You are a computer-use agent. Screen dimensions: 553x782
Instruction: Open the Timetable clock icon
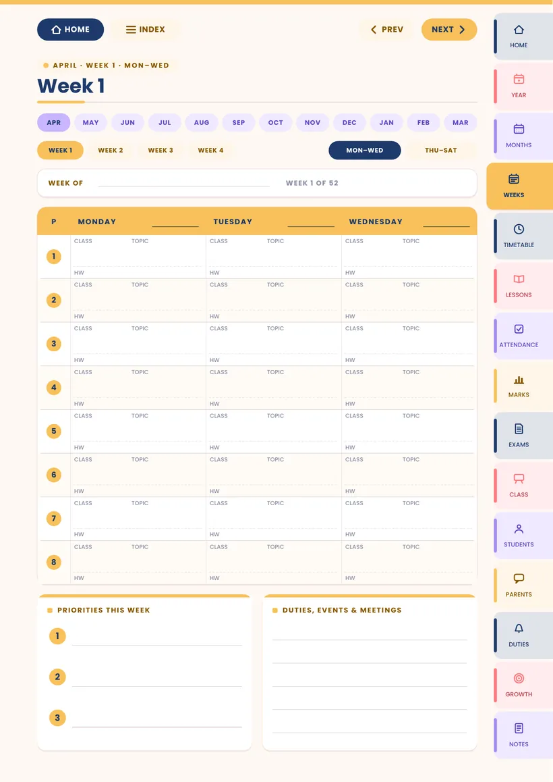[519, 229]
